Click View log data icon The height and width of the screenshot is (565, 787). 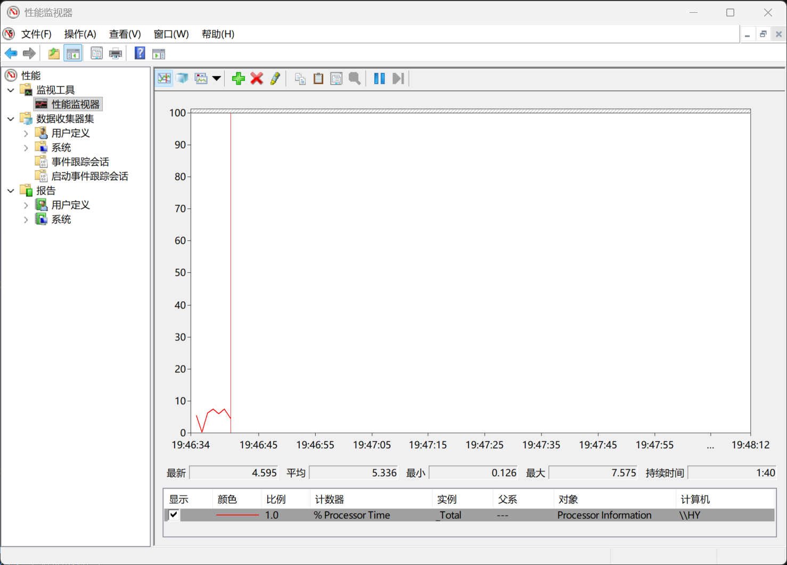(x=182, y=79)
